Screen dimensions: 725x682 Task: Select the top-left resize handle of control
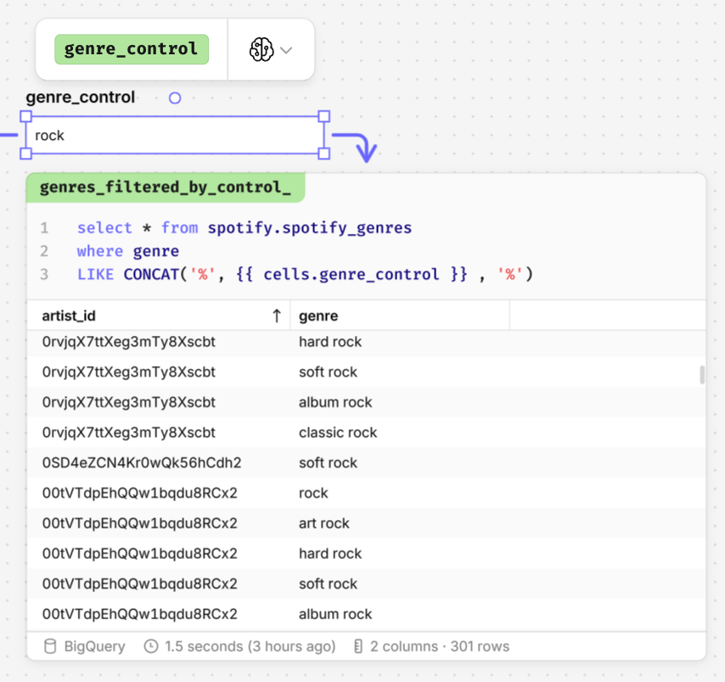click(25, 116)
